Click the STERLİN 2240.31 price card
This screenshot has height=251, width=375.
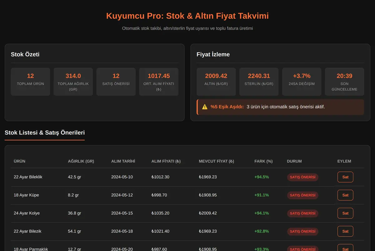259,82
